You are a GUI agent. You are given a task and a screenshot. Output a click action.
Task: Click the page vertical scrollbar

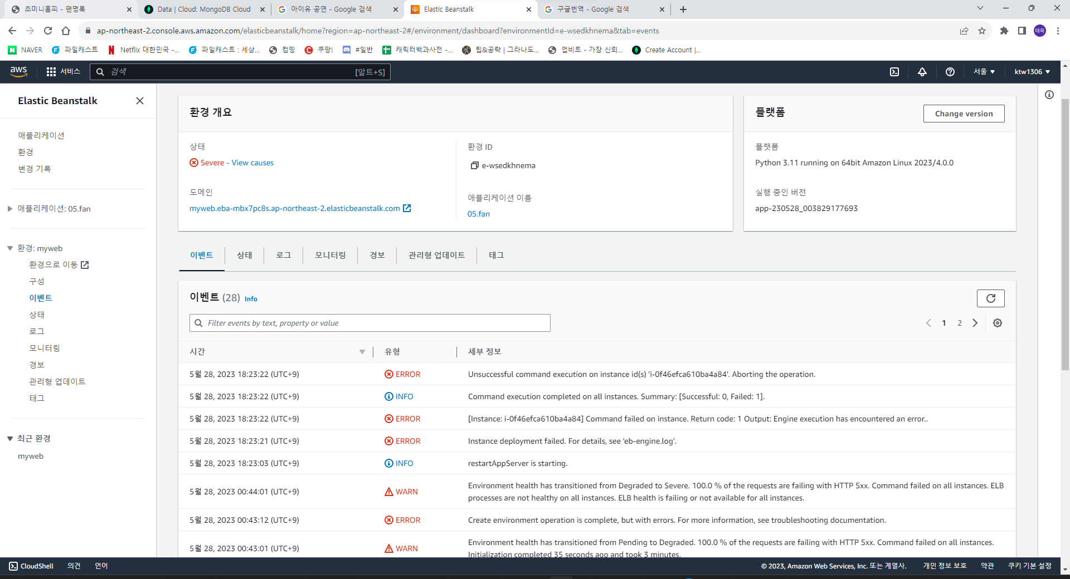[x=1064, y=234]
